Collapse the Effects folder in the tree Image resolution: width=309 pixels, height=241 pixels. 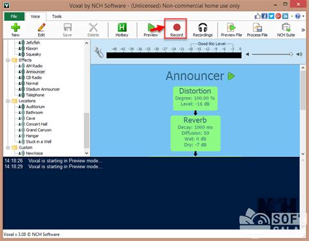(x=8, y=60)
